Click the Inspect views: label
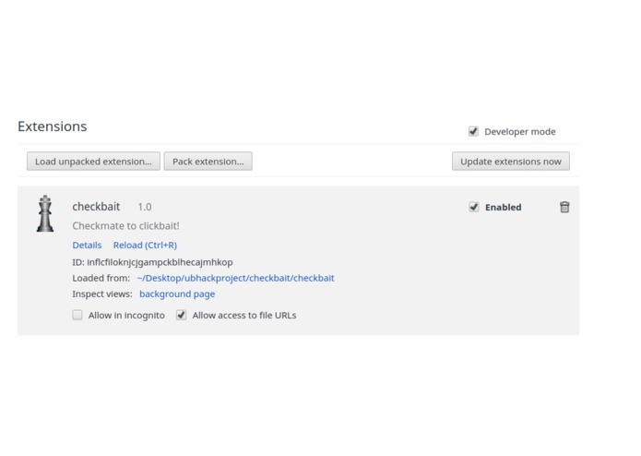 102,294
